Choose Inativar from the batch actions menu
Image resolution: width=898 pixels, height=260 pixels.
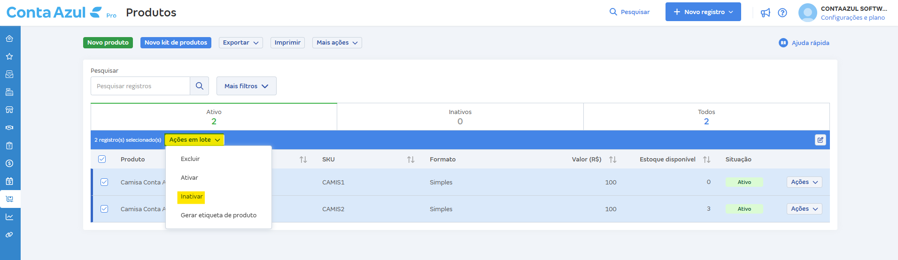pos(192,197)
